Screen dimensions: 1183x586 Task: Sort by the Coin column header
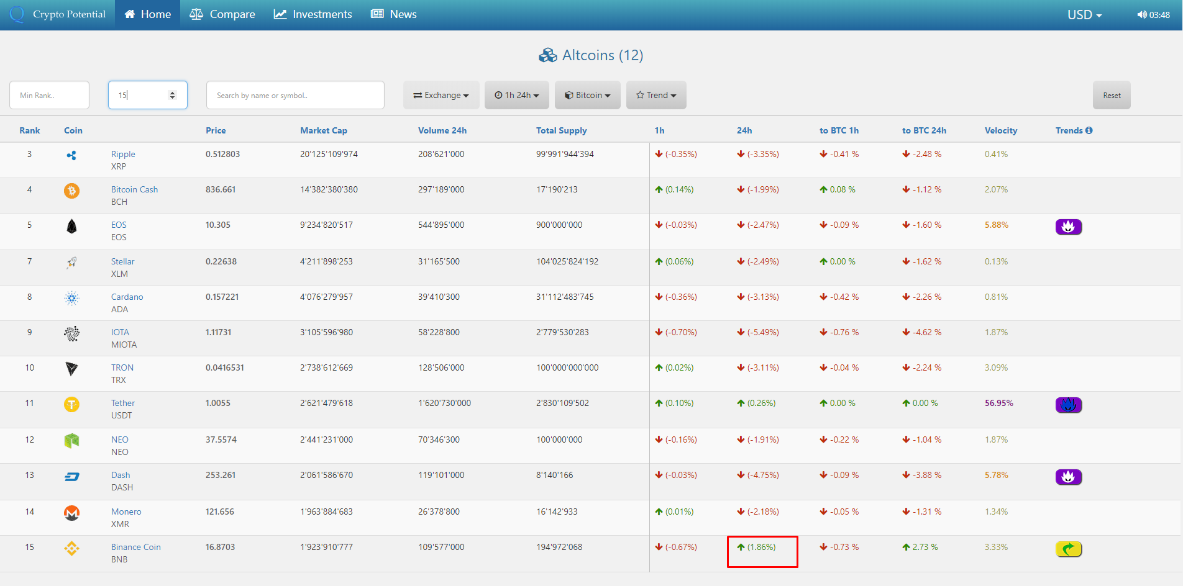73,130
